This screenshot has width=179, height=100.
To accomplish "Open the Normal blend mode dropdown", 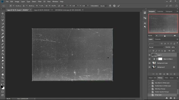I will pyautogui.click(x=156, y=47).
